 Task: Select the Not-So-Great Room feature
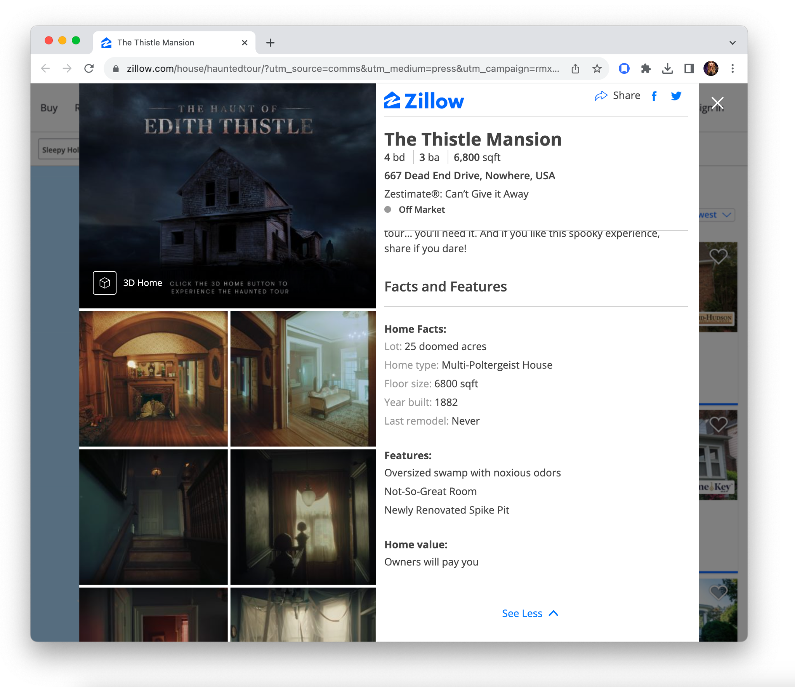coord(430,491)
